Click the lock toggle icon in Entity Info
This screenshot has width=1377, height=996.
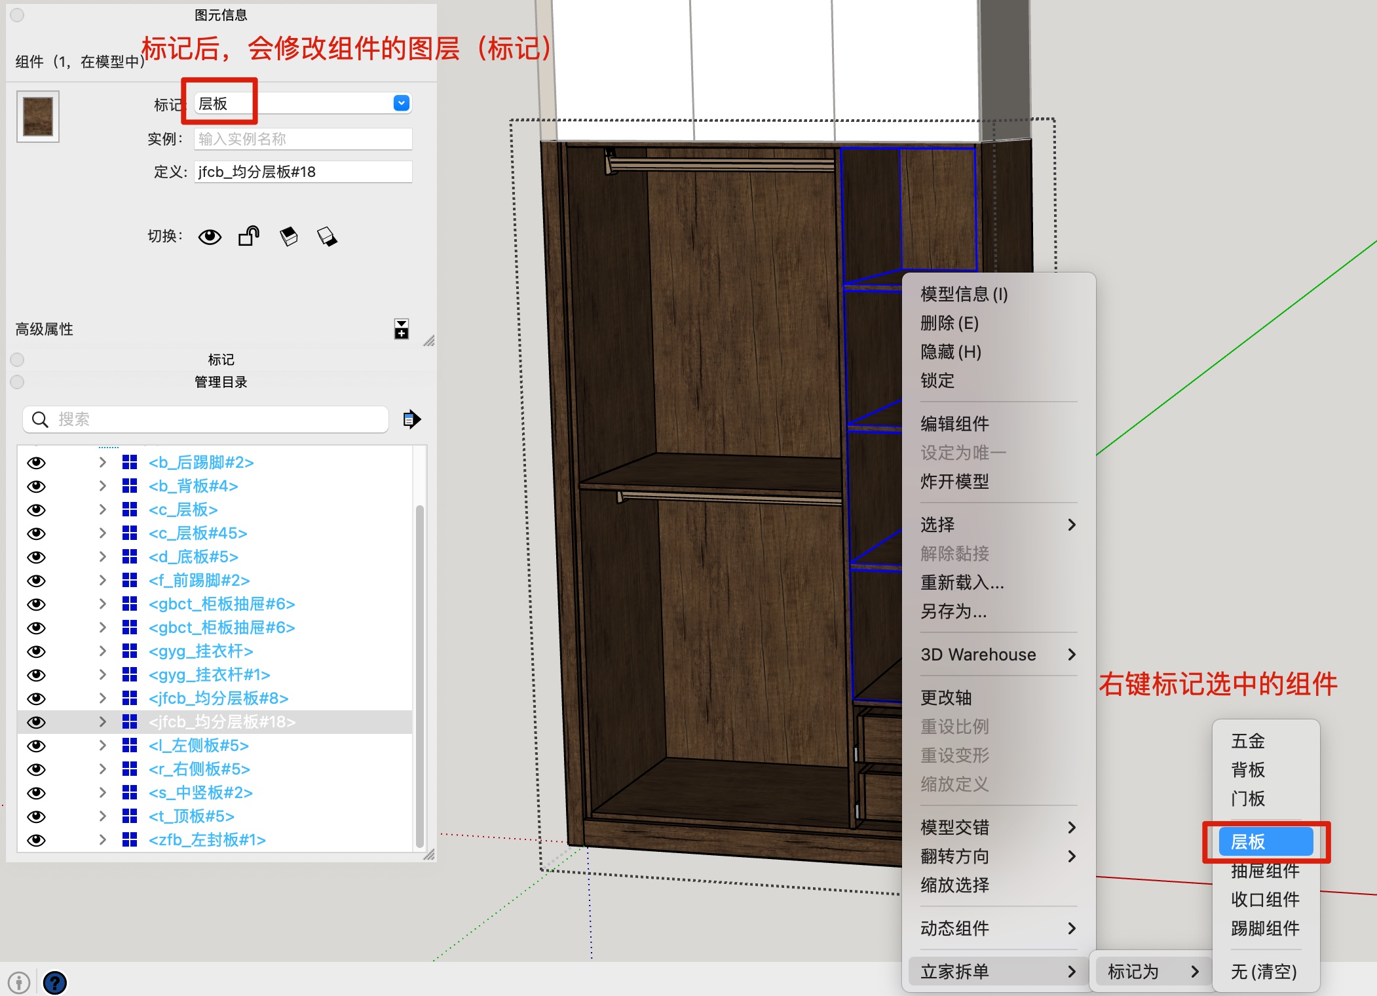[x=249, y=236]
